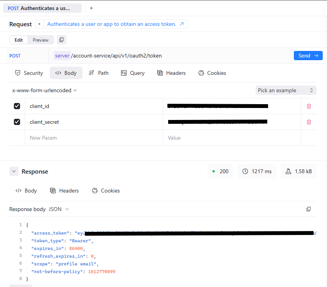Viewport: 327px width, 287px height.
Task: Click the New Param name field
Action: click(x=94, y=138)
